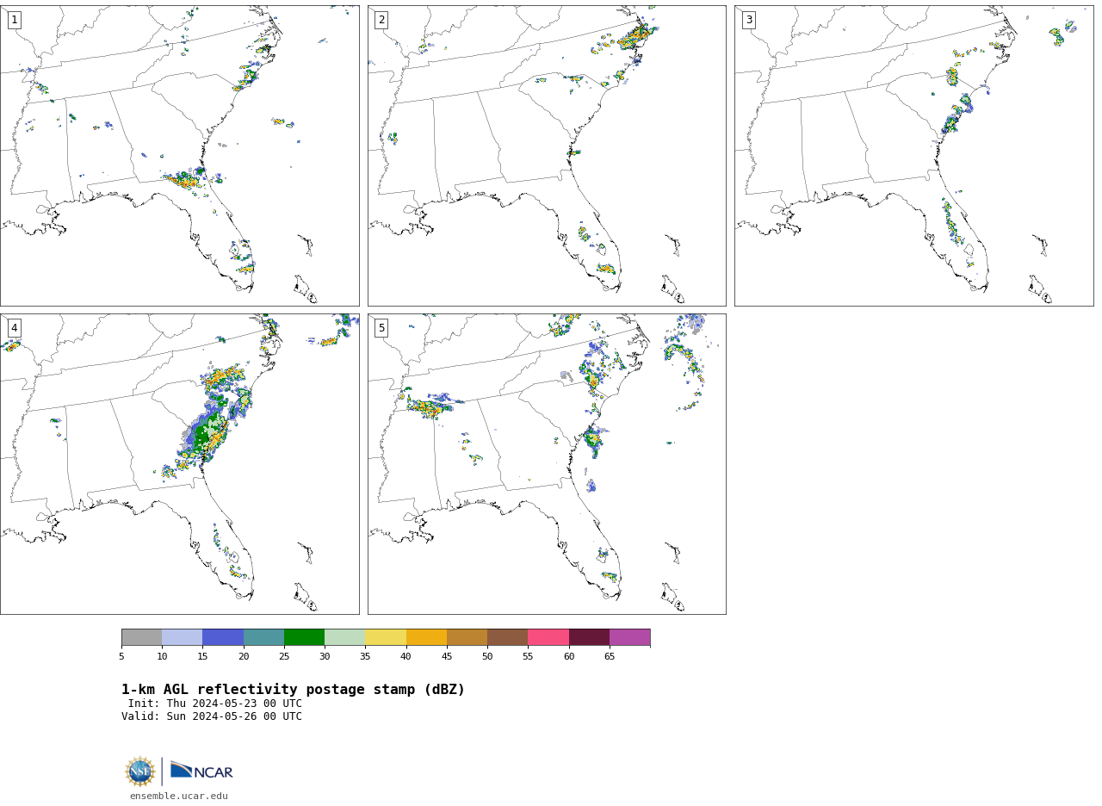Open ensemble member 3 reflectivity map

coord(914,156)
